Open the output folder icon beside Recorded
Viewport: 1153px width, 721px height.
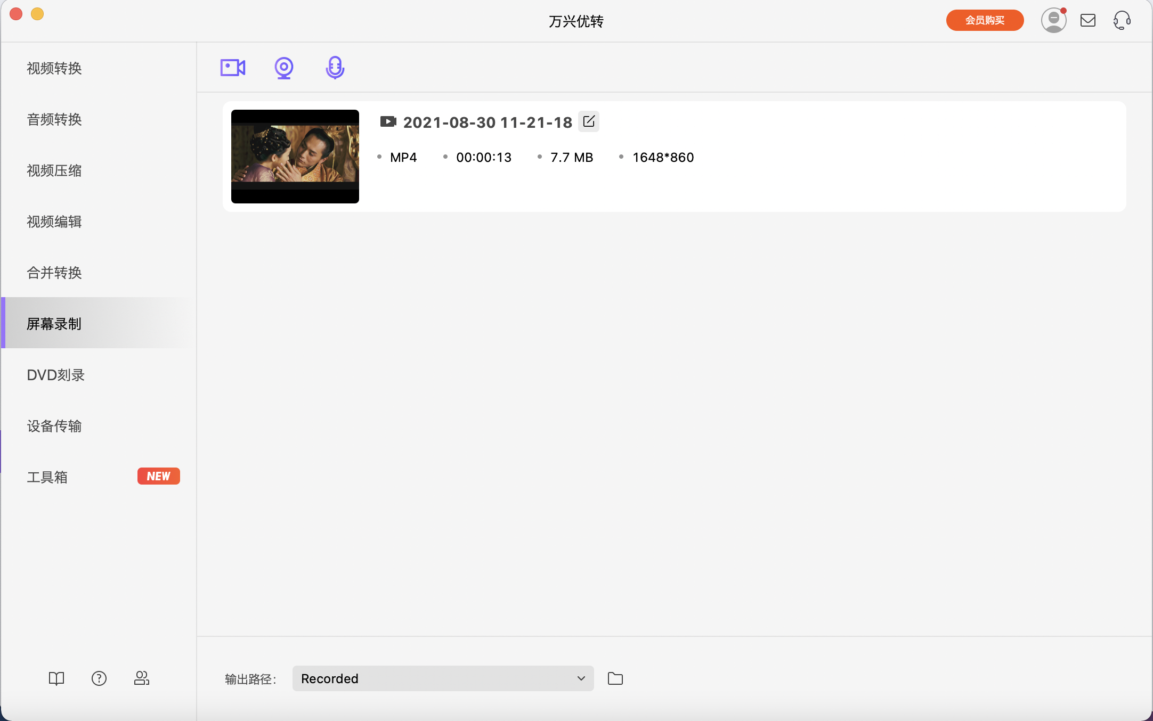coord(615,678)
